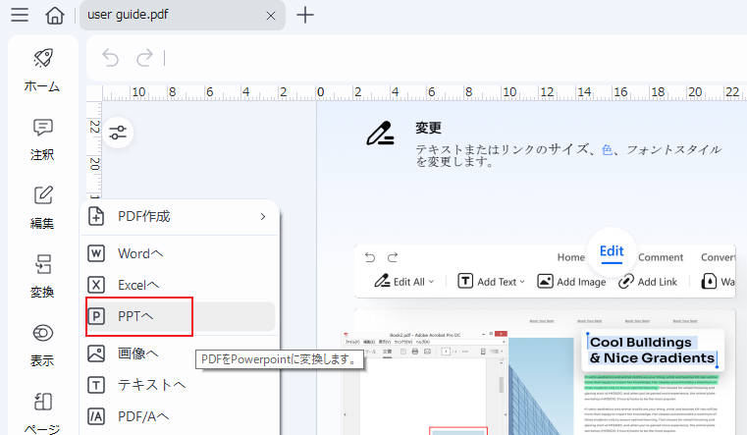Open the 注釈 annotation sidebar tool

[42, 140]
